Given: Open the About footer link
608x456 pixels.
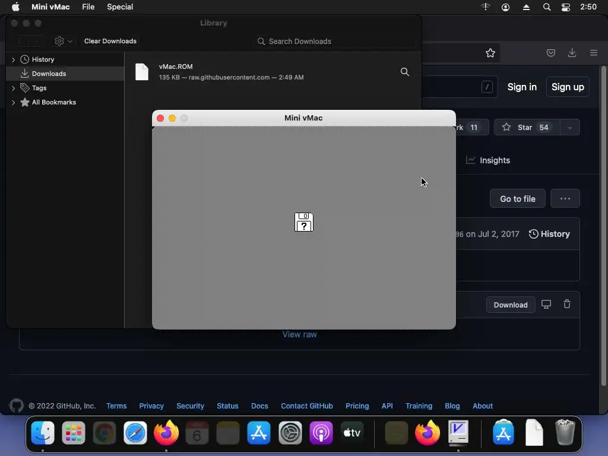Looking at the screenshot, I should coord(482,406).
